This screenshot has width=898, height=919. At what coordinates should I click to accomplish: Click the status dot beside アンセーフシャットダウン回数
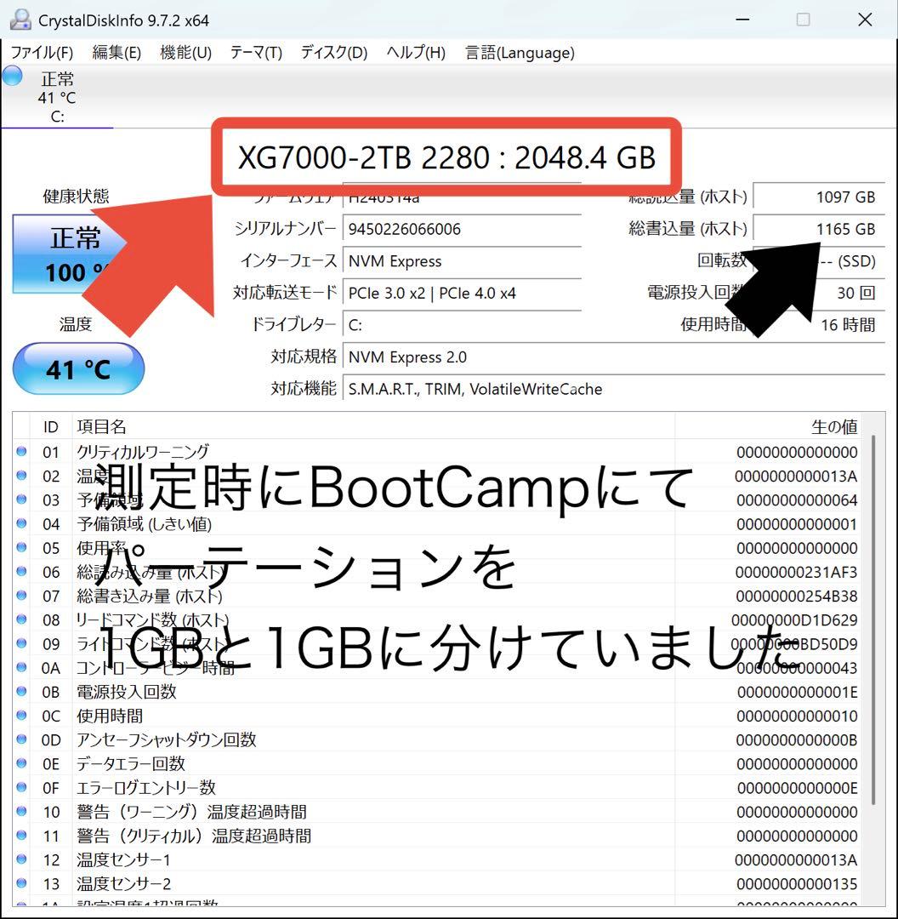tap(21, 739)
